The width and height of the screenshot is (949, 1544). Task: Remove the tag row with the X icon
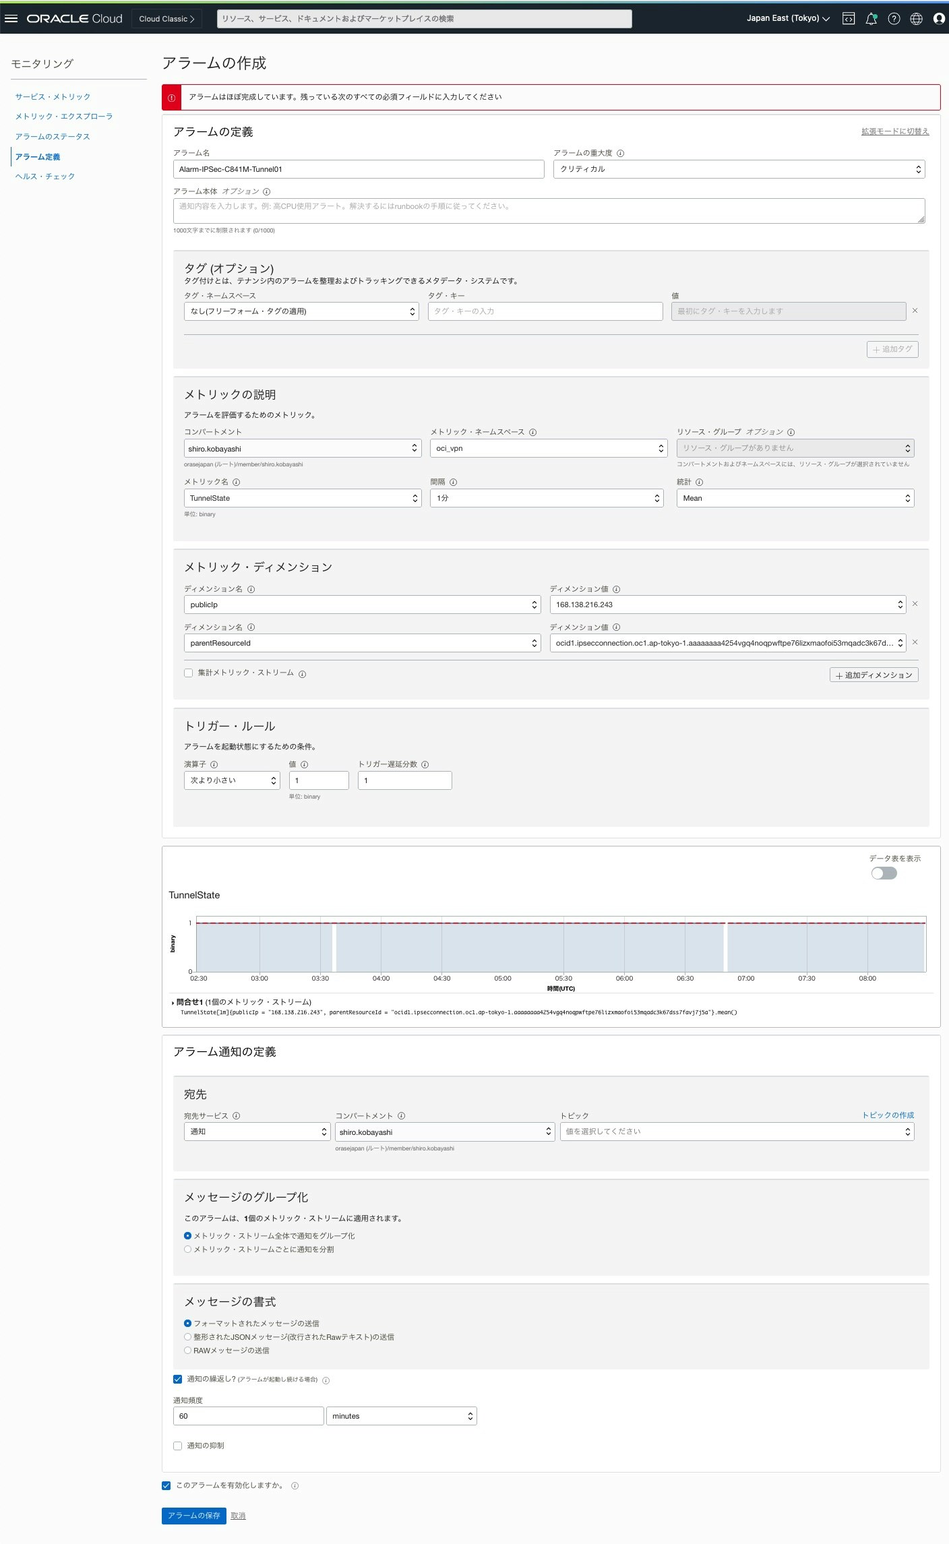[915, 311]
